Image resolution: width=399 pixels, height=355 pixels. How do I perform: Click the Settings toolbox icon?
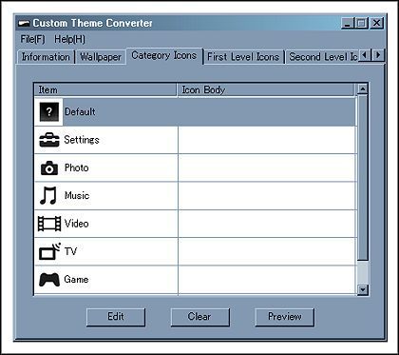coord(49,140)
